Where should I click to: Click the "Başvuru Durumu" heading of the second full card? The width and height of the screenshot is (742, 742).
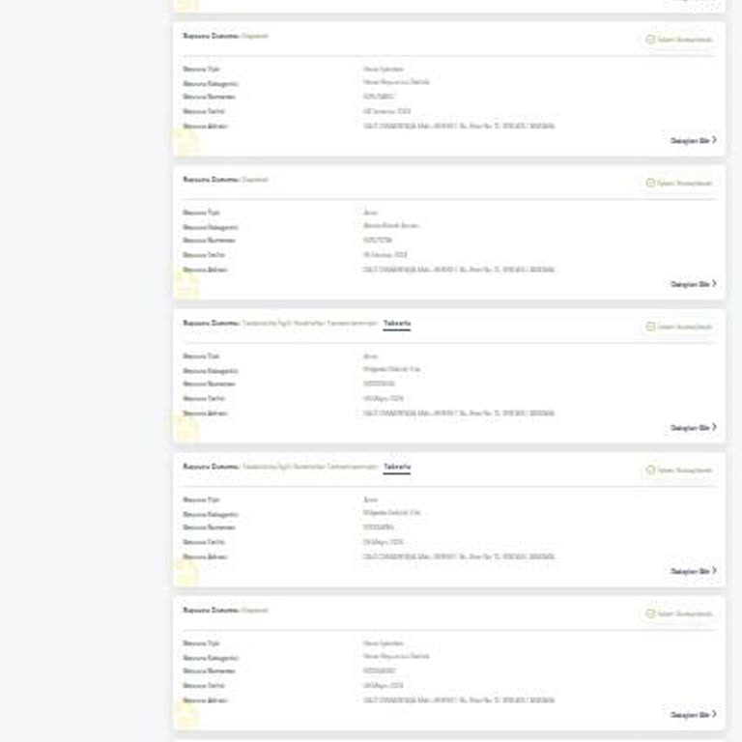[211, 180]
